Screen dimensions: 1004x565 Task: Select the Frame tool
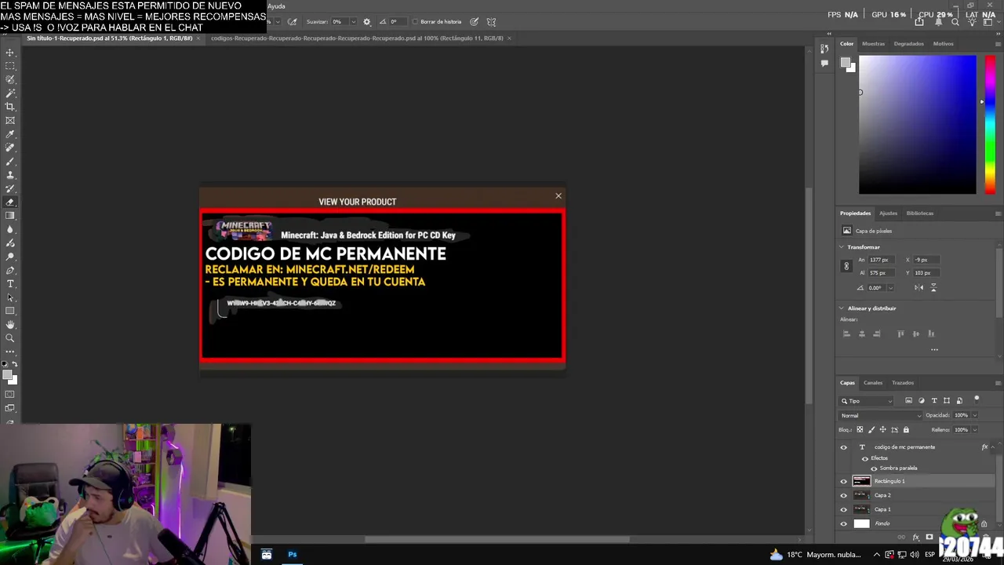click(10, 120)
